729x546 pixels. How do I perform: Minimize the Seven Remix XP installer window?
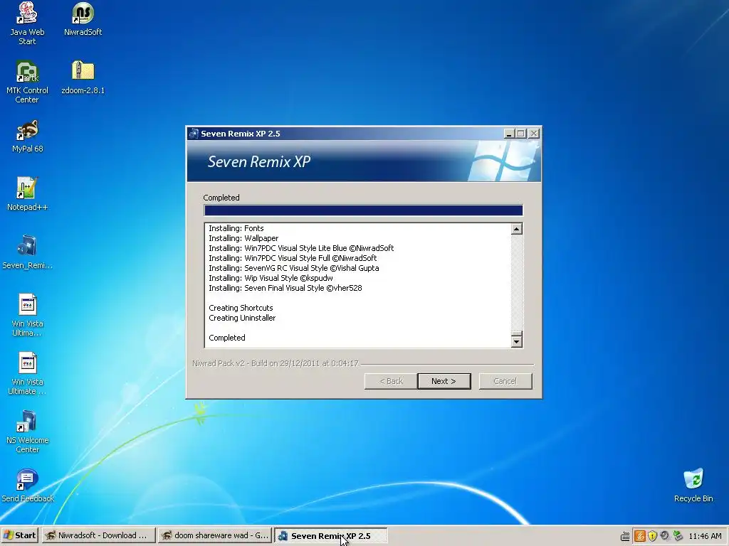tap(509, 134)
